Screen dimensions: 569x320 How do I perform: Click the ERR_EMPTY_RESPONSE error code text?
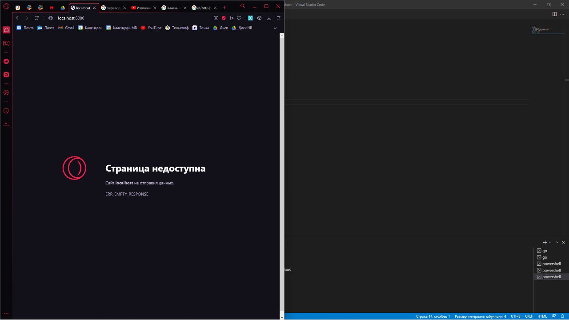(x=127, y=194)
